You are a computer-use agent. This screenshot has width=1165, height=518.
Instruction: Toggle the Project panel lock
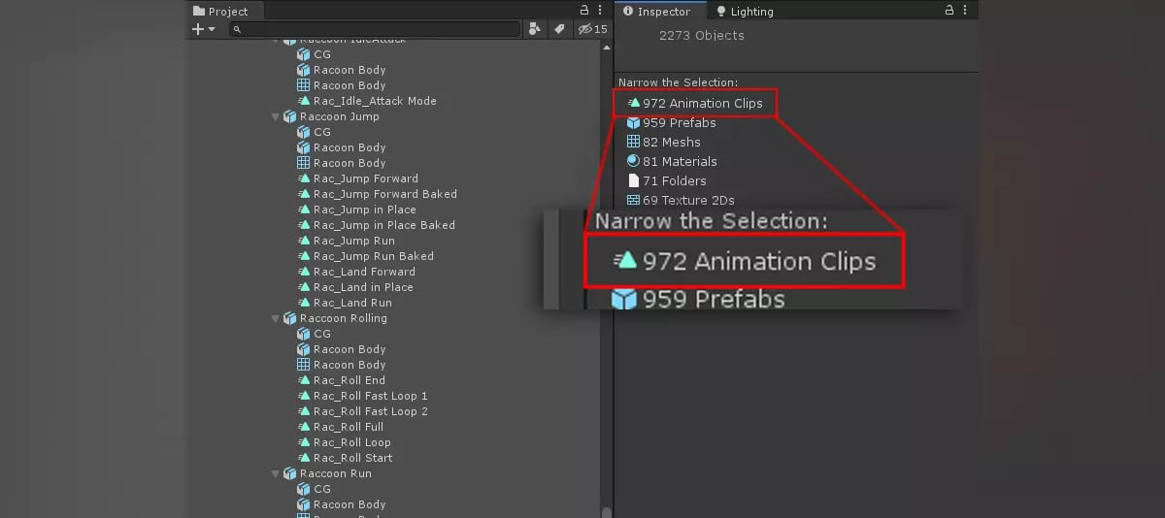pos(584,11)
